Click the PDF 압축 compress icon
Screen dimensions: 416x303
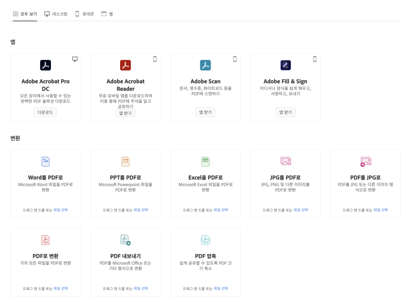coord(205,240)
